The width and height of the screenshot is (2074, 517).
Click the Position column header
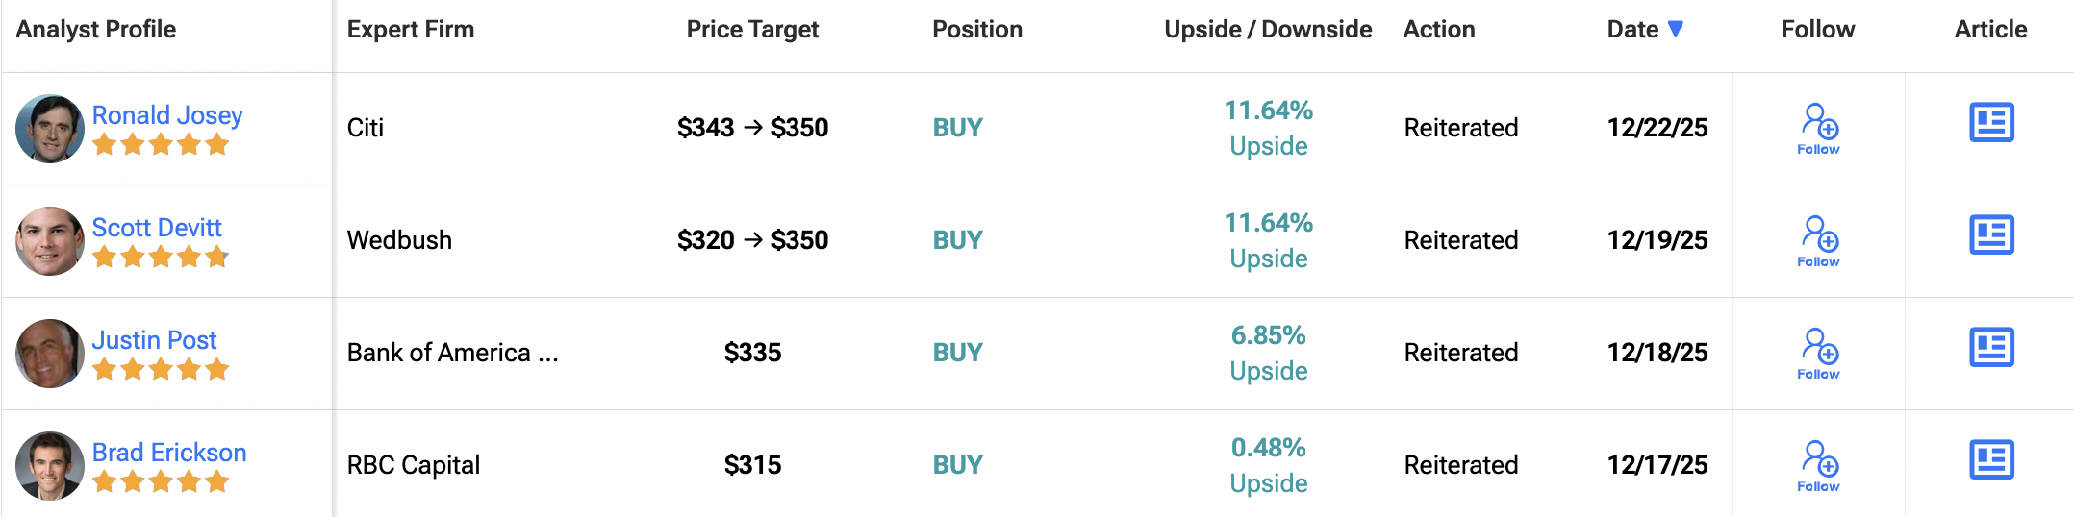977,30
